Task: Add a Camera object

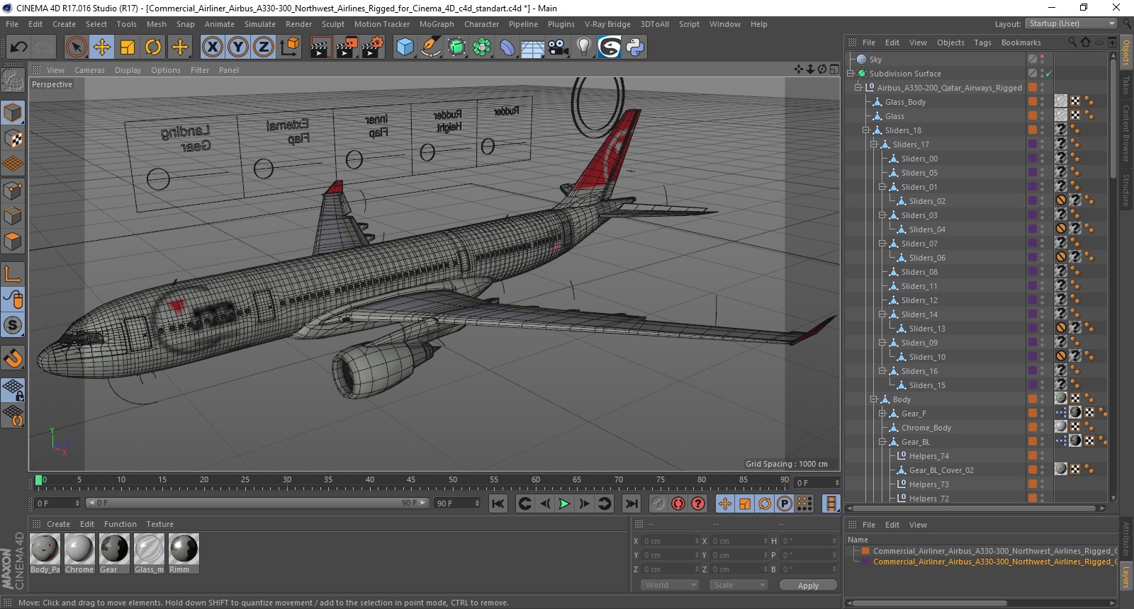Action: coord(558,47)
